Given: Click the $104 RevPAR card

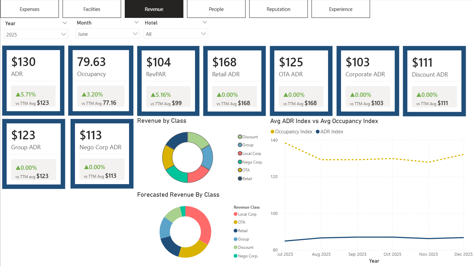Looking at the screenshot, I should (168, 81).
